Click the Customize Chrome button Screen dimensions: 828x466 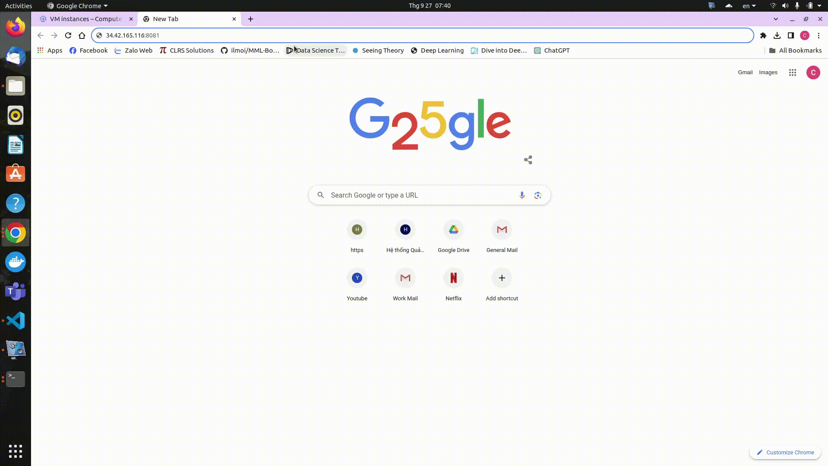[785, 452]
